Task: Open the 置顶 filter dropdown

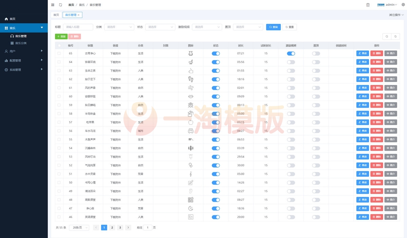Action: [x=248, y=27]
